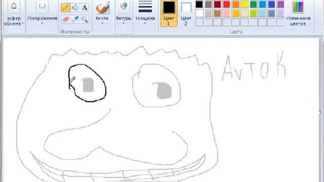
Task: Pick the black swatch in the palette
Action: (x=199, y=5)
